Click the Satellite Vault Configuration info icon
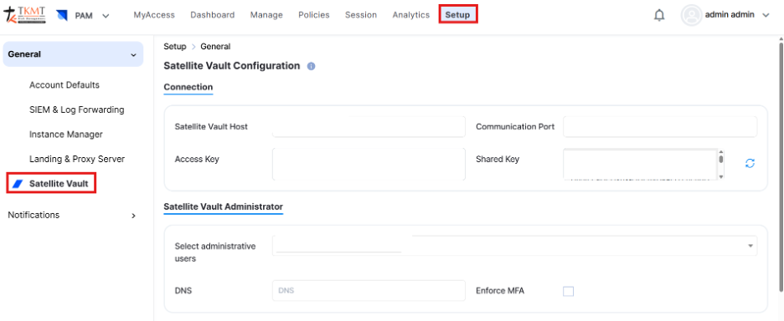Viewport: 784px width, 321px height. click(x=311, y=66)
